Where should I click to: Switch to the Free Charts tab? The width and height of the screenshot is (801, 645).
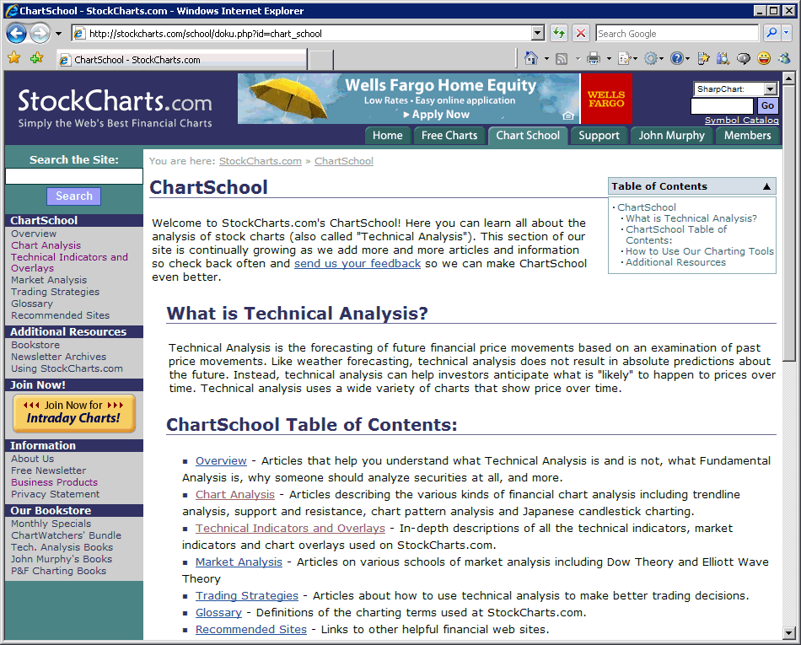[x=449, y=135]
